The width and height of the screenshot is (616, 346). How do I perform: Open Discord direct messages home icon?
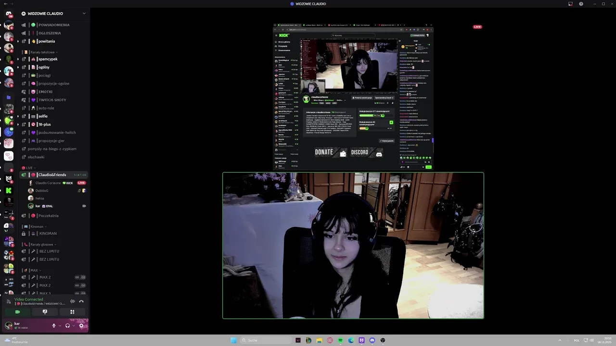click(x=8, y=14)
